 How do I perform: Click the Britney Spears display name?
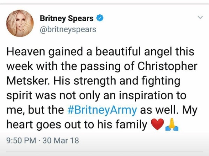click(x=67, y=18)
